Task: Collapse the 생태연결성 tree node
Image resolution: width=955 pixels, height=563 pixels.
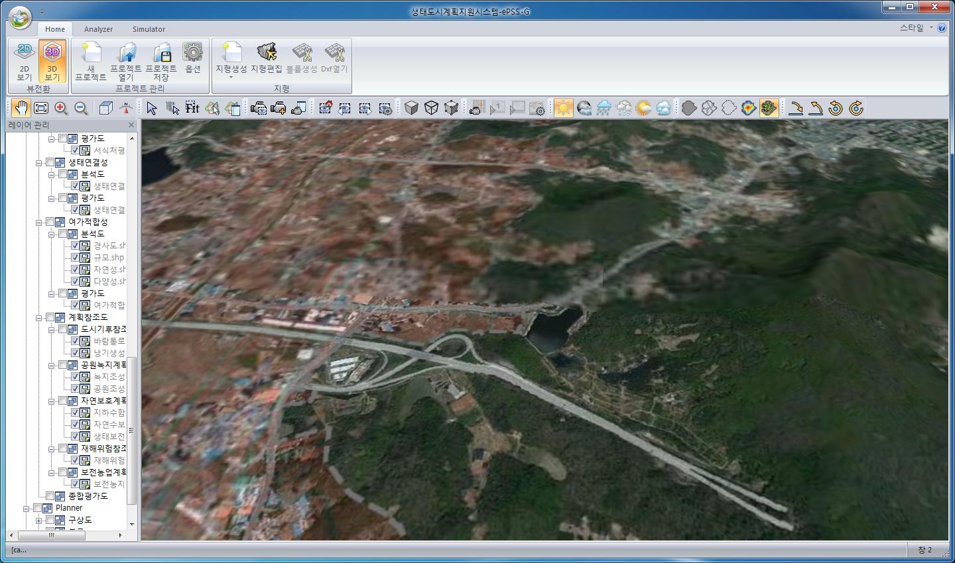Action: [x=39, y=162]
